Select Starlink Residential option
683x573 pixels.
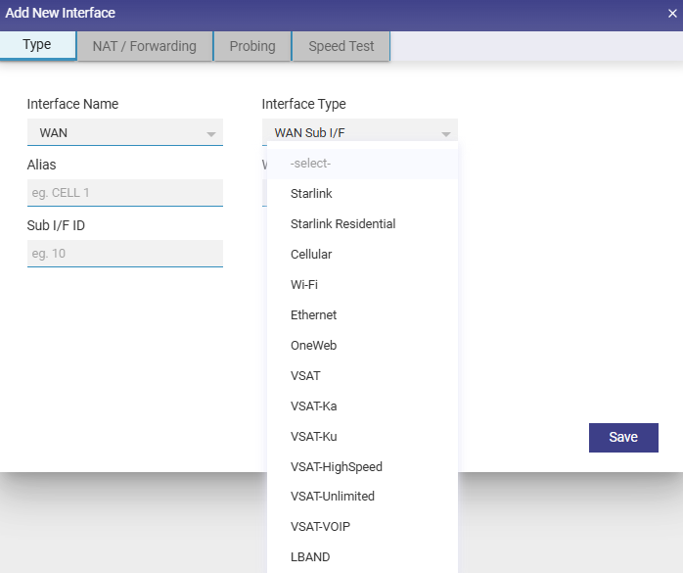(x=342, y=224)
